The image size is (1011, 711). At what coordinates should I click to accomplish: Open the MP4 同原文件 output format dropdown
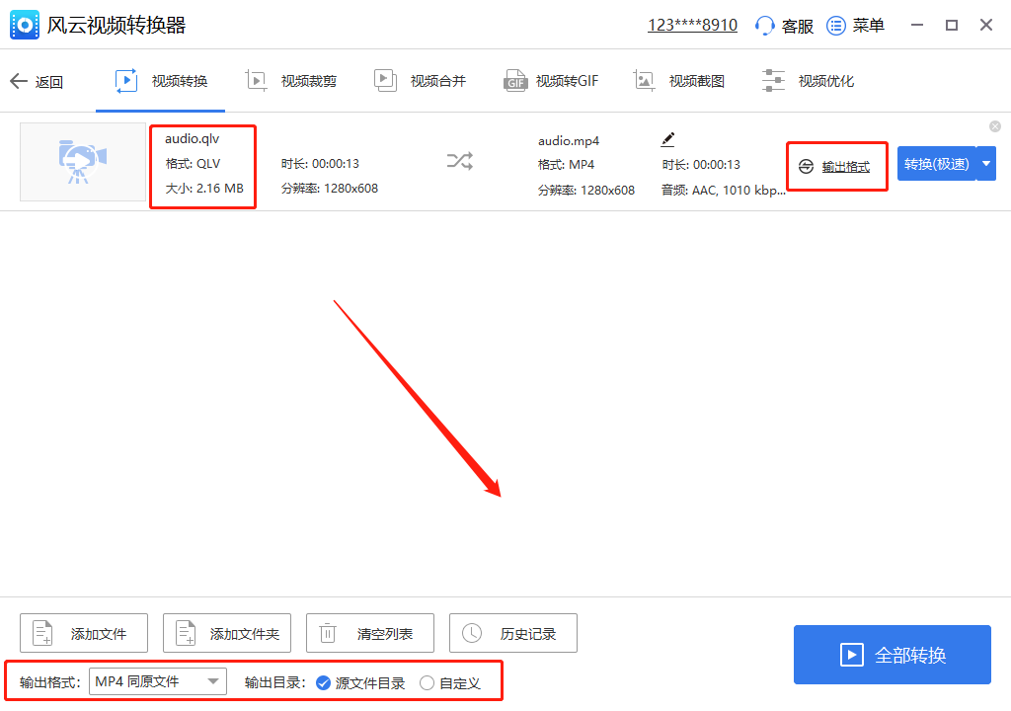(x=158, y=681)
